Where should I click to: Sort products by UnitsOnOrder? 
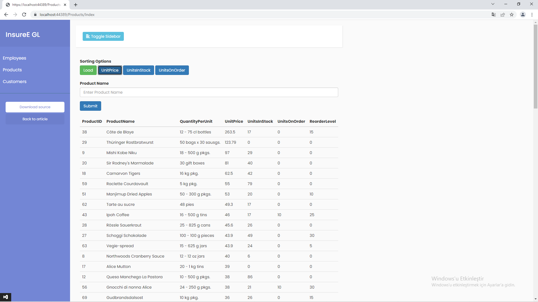click(x=172, y=70)
